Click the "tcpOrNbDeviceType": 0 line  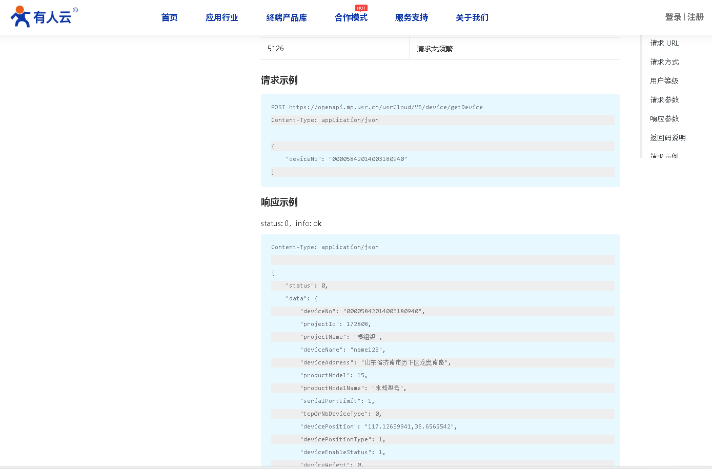pyautogui.click(x=443, y=414)
